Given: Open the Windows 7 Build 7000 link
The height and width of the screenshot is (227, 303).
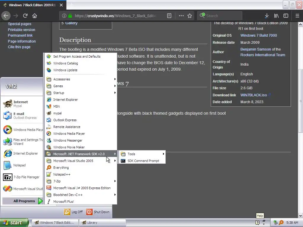Looking at the screenshot, I should point(259,35).
